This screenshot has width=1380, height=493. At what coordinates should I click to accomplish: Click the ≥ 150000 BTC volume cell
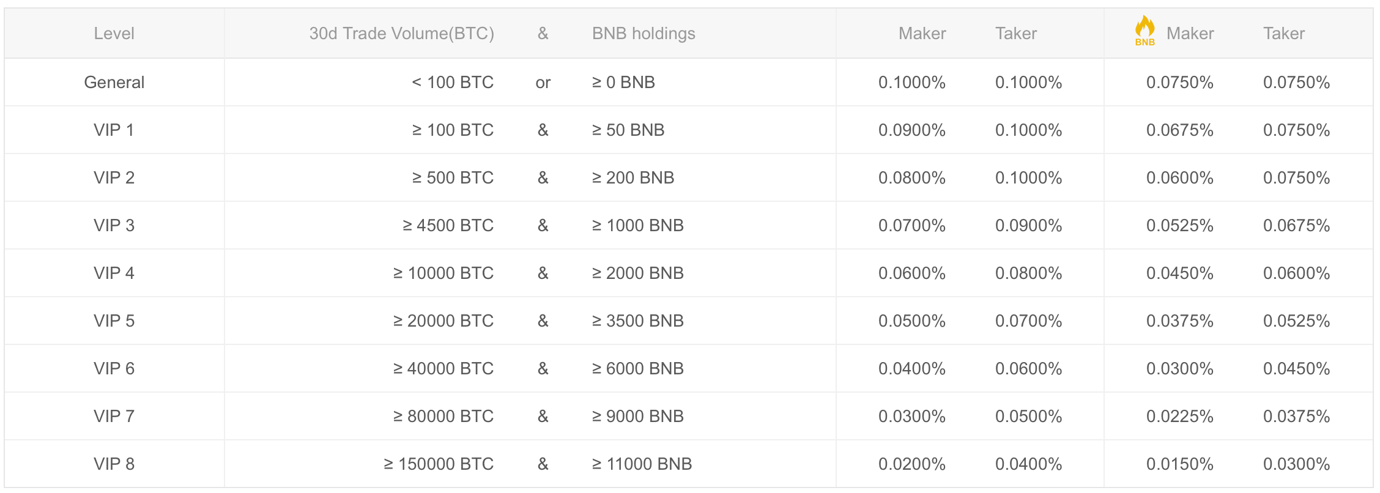point(439,464)
